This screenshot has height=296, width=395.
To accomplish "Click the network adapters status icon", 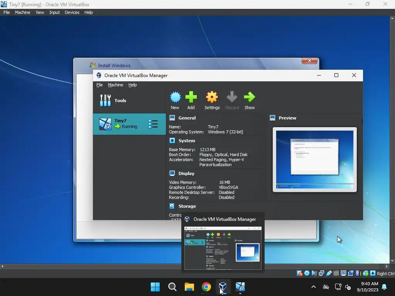I will pyautogui.click(x=321, y=273).
